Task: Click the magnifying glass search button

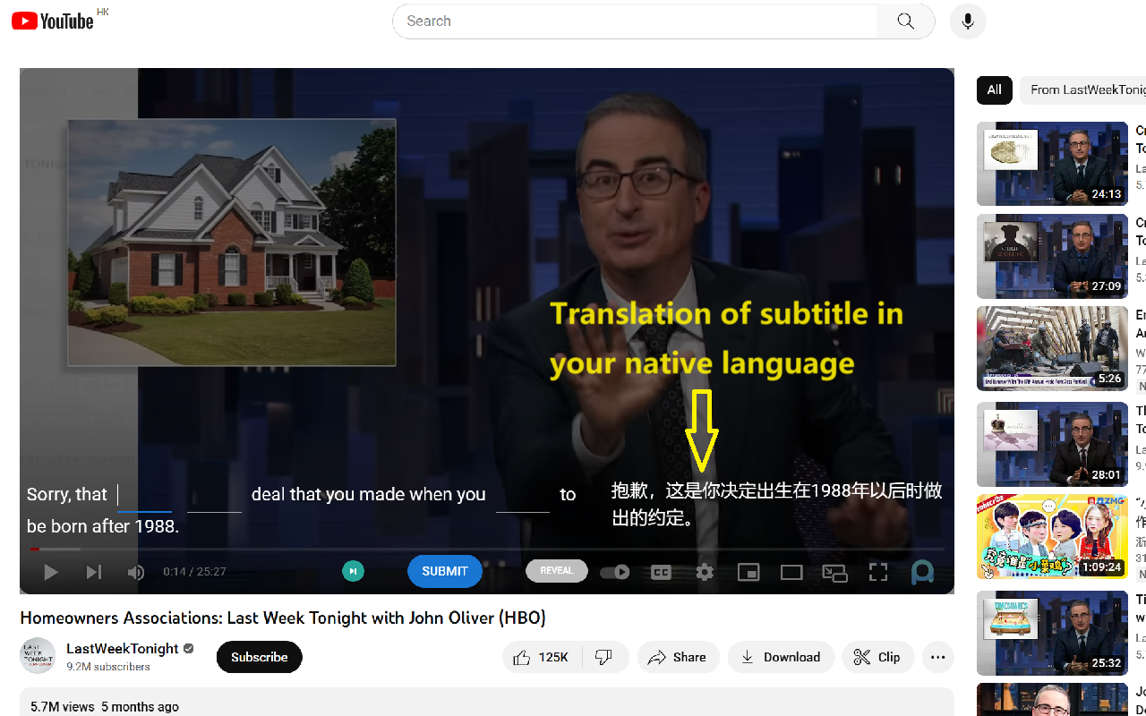Action: pyautogui.click(x=906, y=21)
